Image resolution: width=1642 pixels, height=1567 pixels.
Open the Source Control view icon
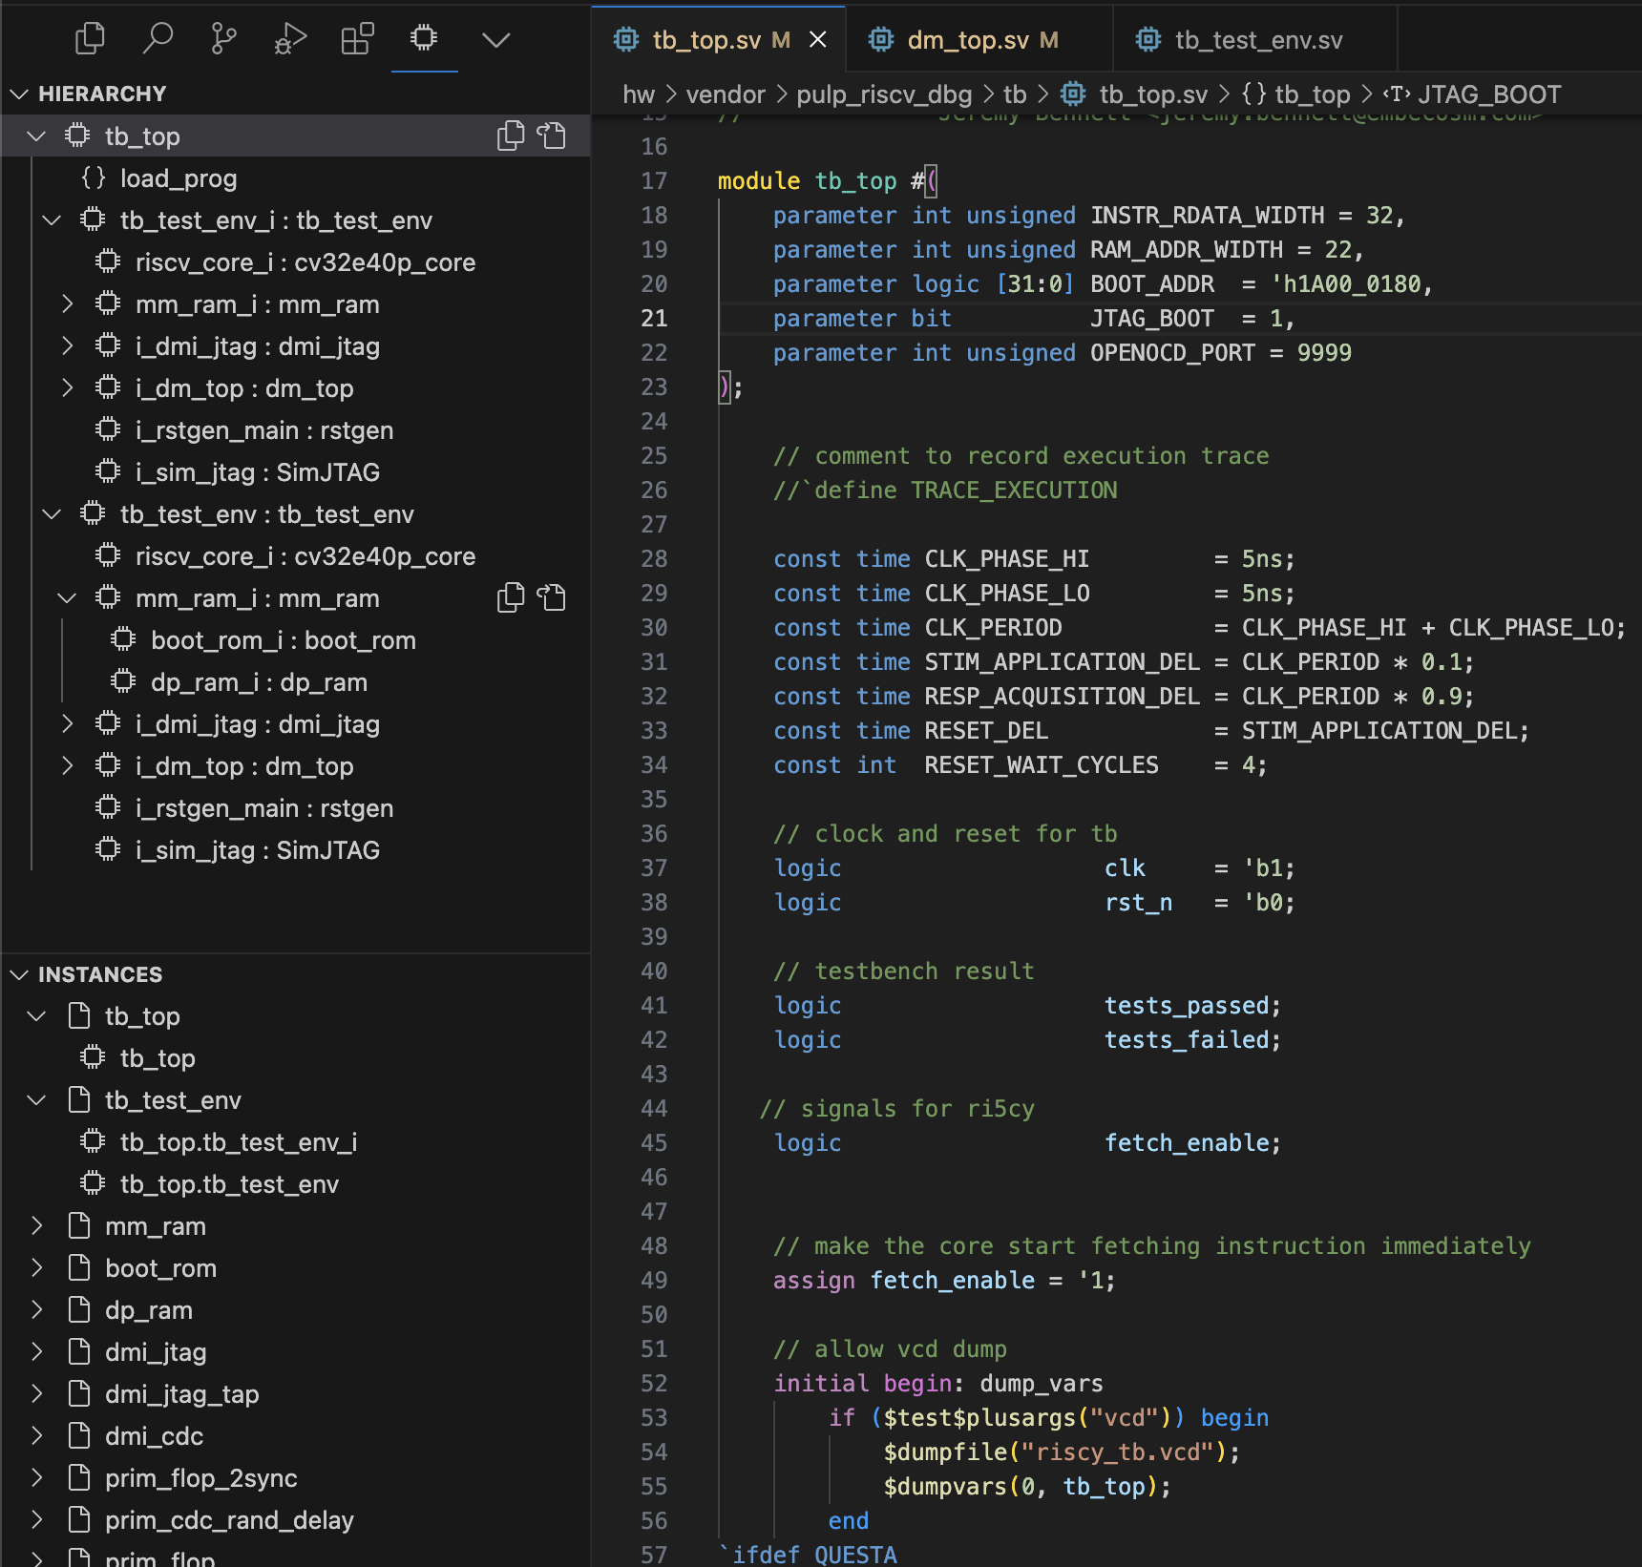(x=223, y=38)
